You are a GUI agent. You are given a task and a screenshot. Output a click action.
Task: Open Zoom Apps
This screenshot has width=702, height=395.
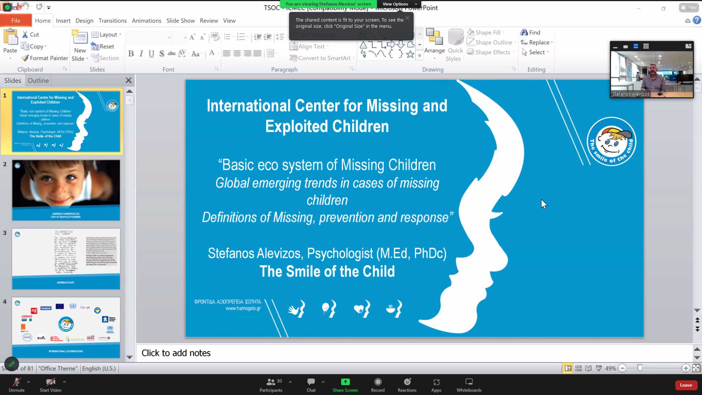tap(436, 385)
